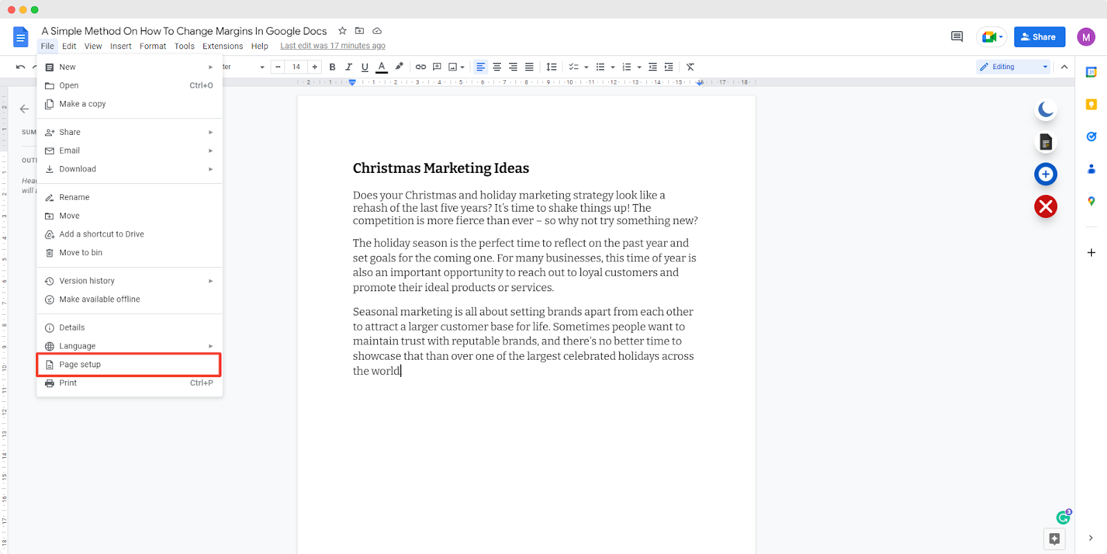Expand the Editing mode dropdown

click(x=1045, y=67)
